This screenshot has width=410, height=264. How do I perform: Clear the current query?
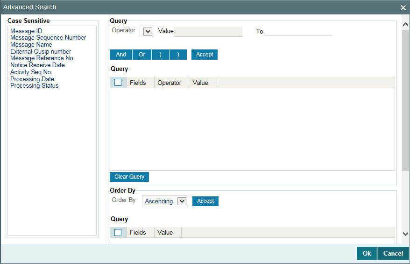129,177
